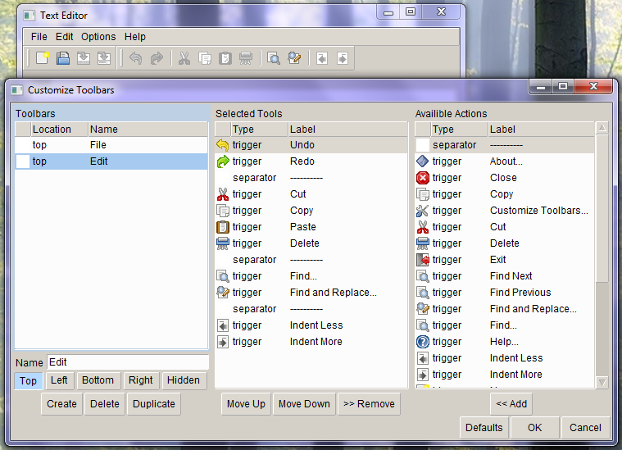Select the Exit icon in Available Actions
Image resolution: width=622 pixels, height=450 pixels.
click(423, 260)
